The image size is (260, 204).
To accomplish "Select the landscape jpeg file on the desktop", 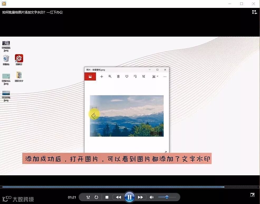I will [x=6, y=96].
